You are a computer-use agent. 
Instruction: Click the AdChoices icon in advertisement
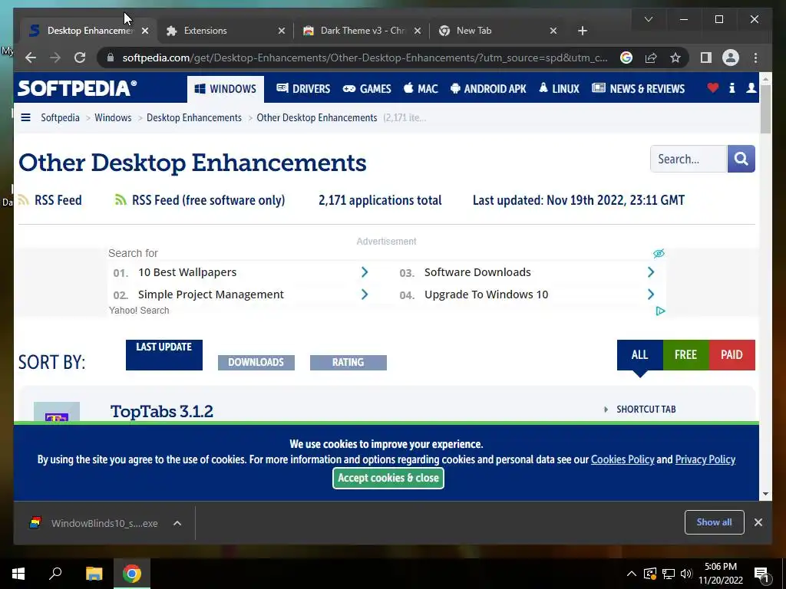click(660, 311)
